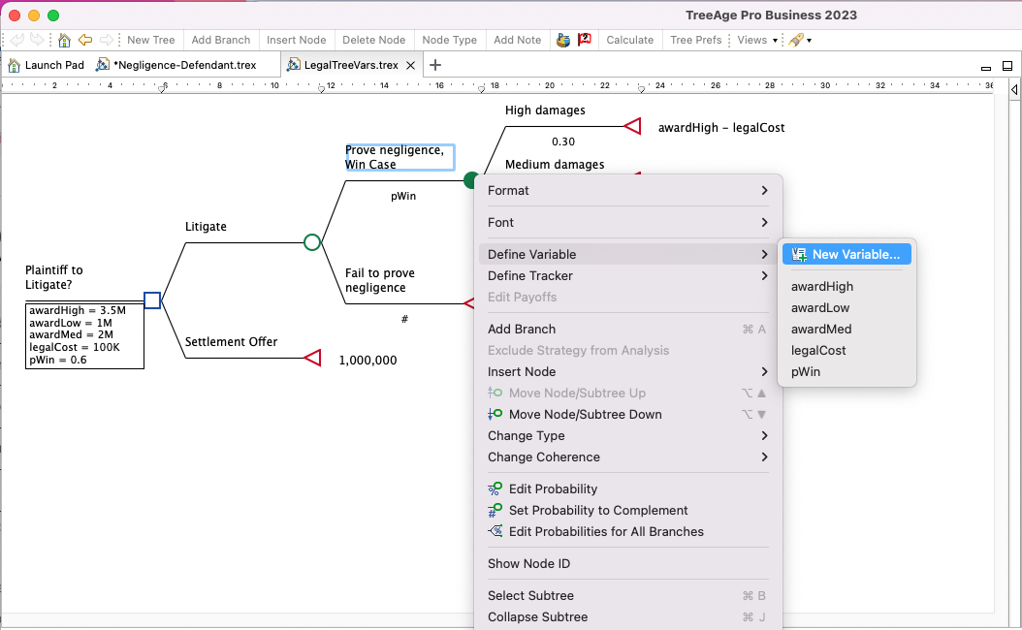Open the Change Coherence submenu

pos(628,457)
